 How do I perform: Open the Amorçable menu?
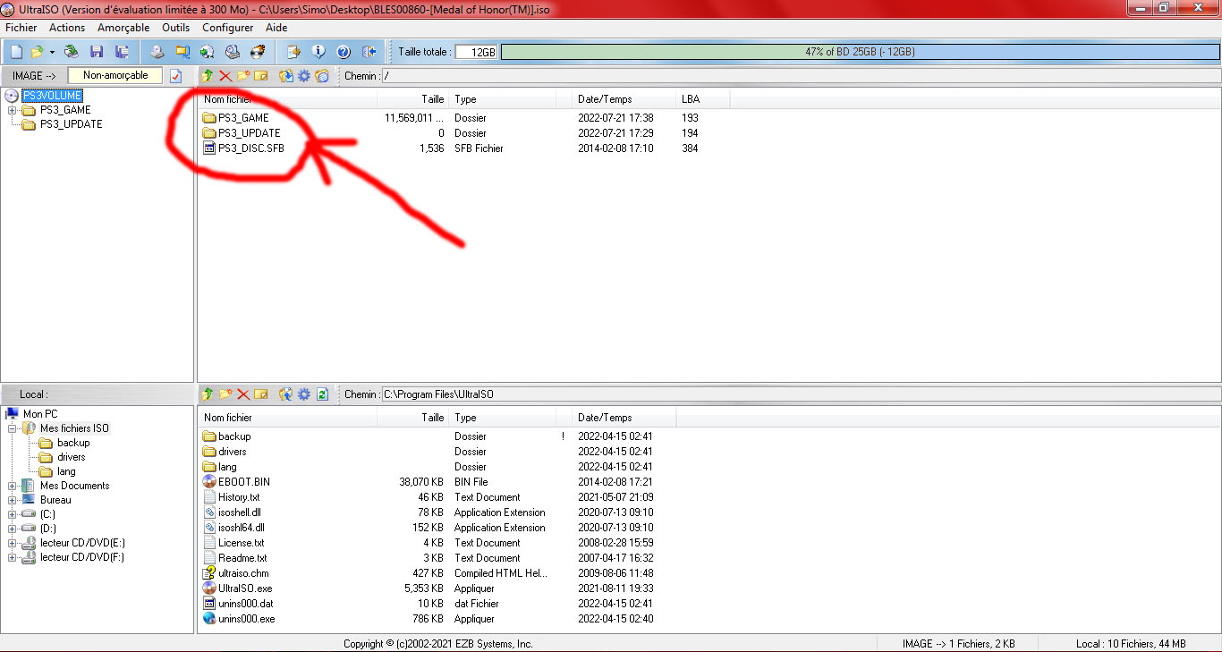click(x=123, y=28)
